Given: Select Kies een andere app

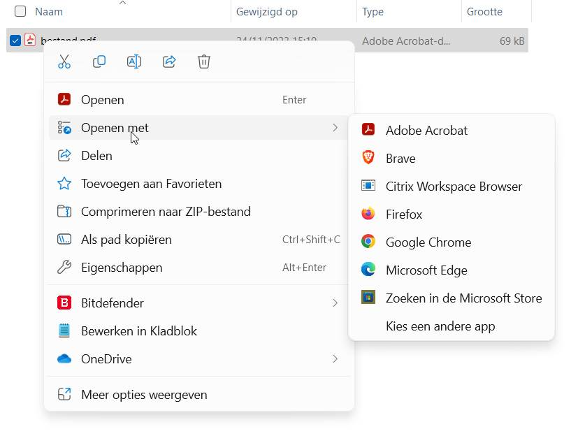Looking at the screenshot, I should coord(451,326).
